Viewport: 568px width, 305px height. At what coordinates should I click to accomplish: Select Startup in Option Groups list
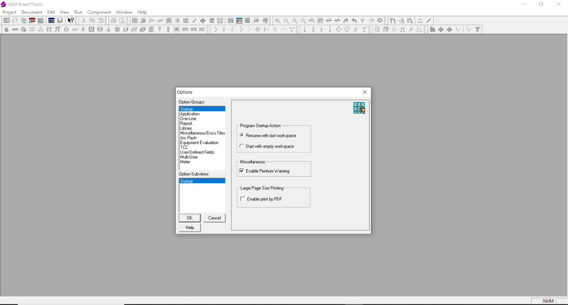[x=202, y=109]
